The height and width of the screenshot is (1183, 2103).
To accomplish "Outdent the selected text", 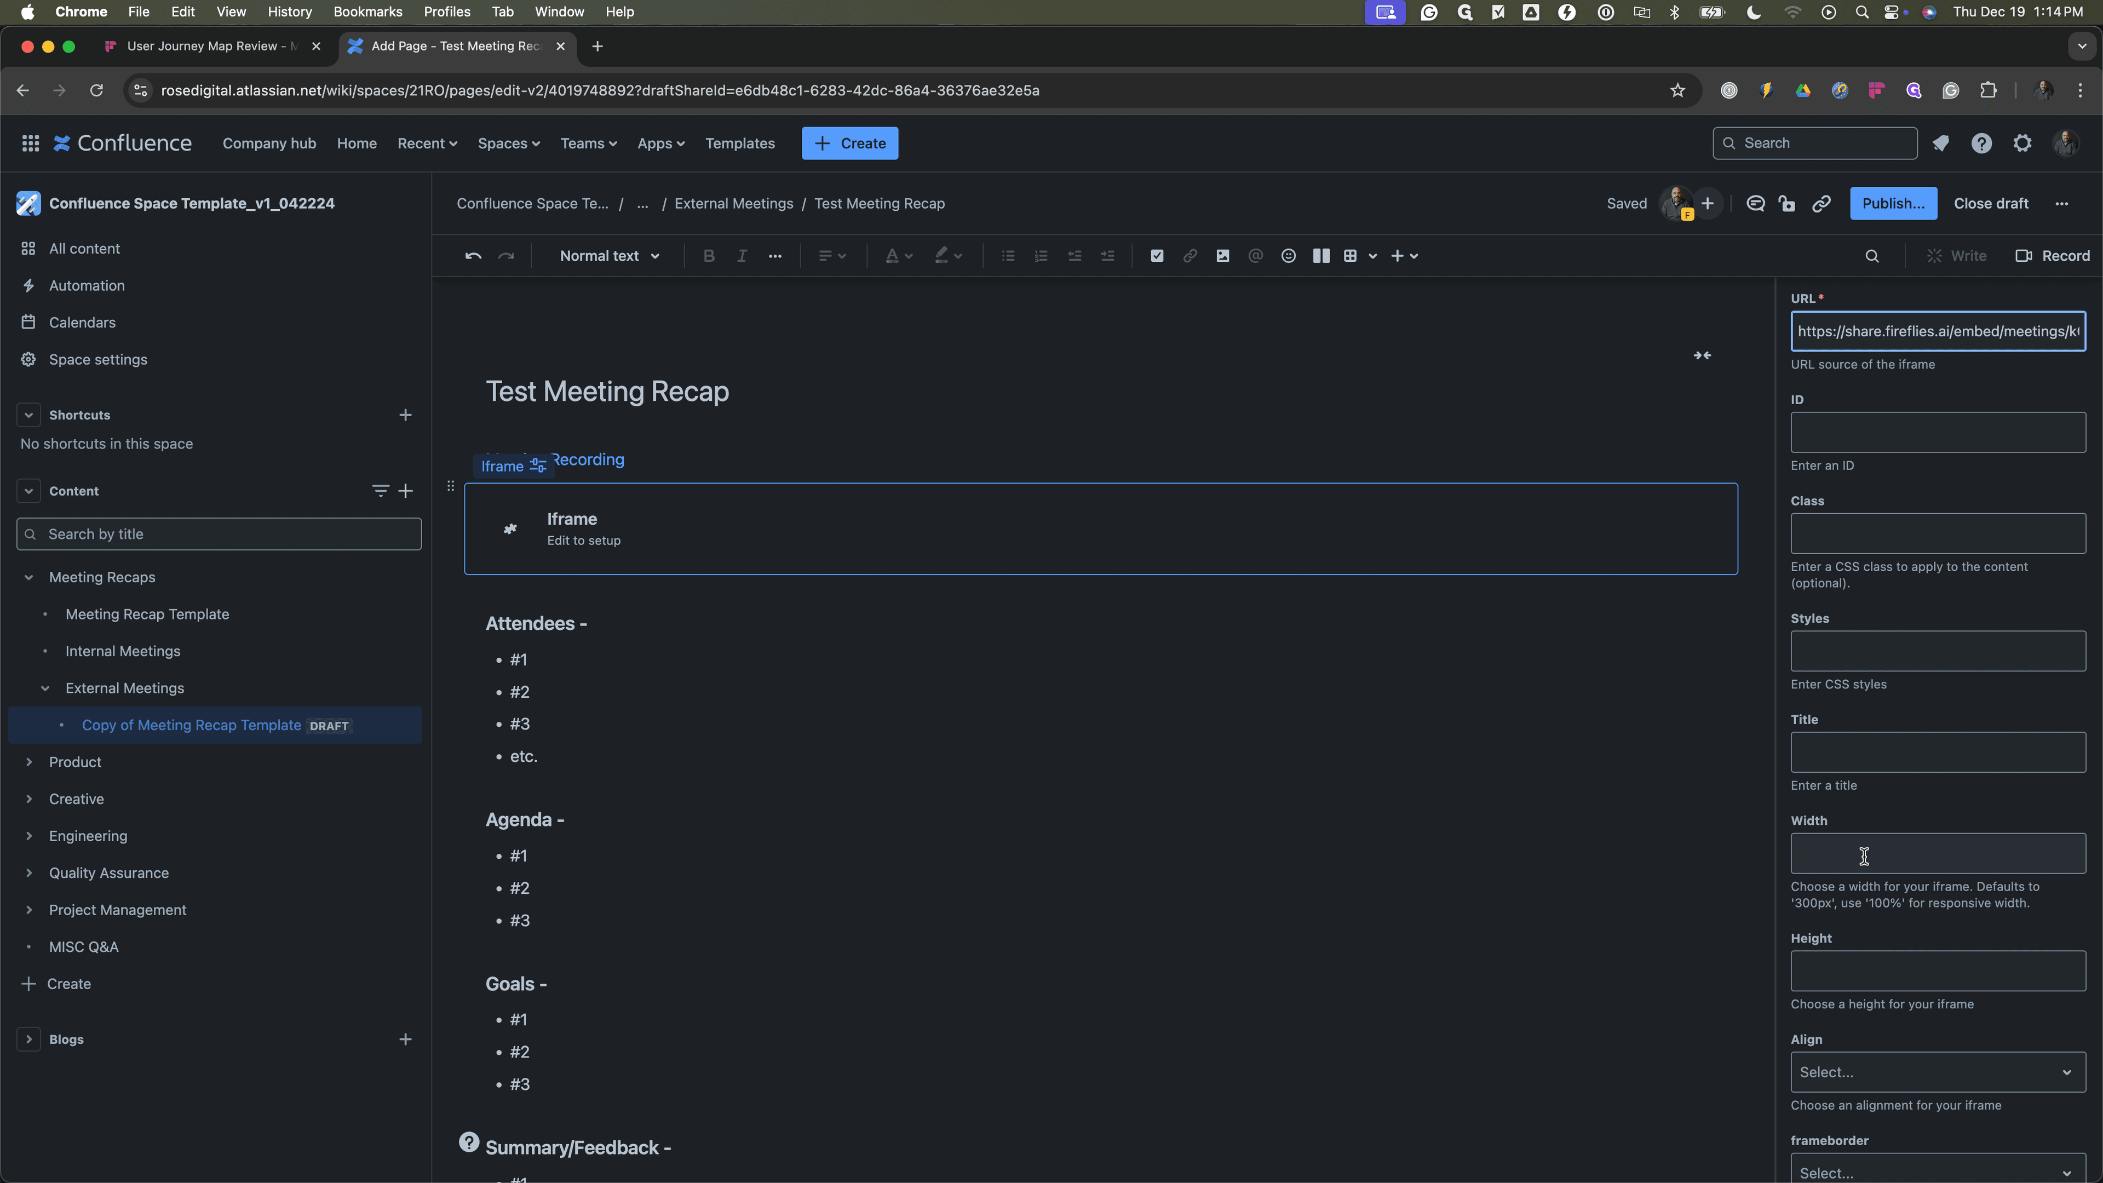I will pyautogui.click(x=1075, y=256).
